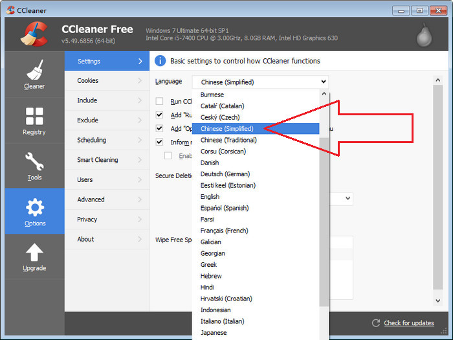Click the Language dropdown arrow
453x340 pixels.
pos(324,82)
